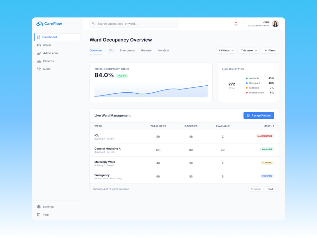317x238 pixels.
Task: Click the Assign Patient button label
Action: tap(261, 116)
